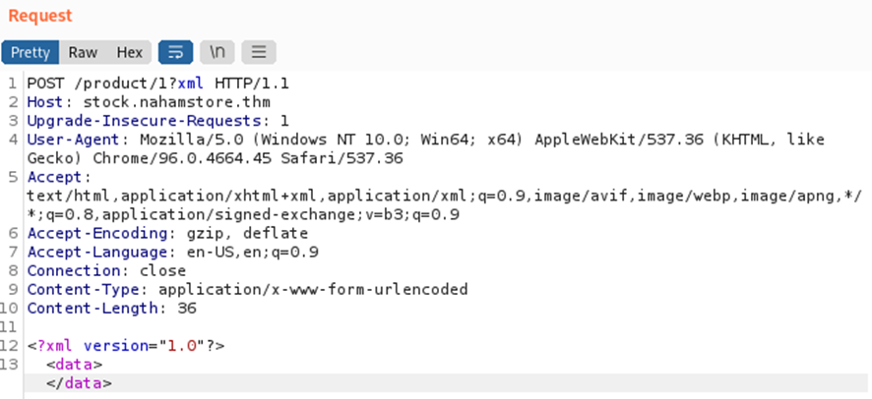Click the Request panel title
The width and height of the screenshot is (872, 399).
click(39, 17)
